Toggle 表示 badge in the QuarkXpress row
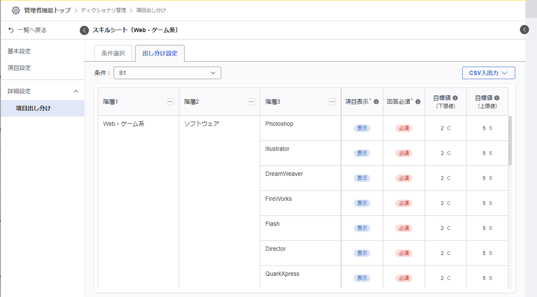Screen dimensions: 537x297 click(x=362, y=278)
